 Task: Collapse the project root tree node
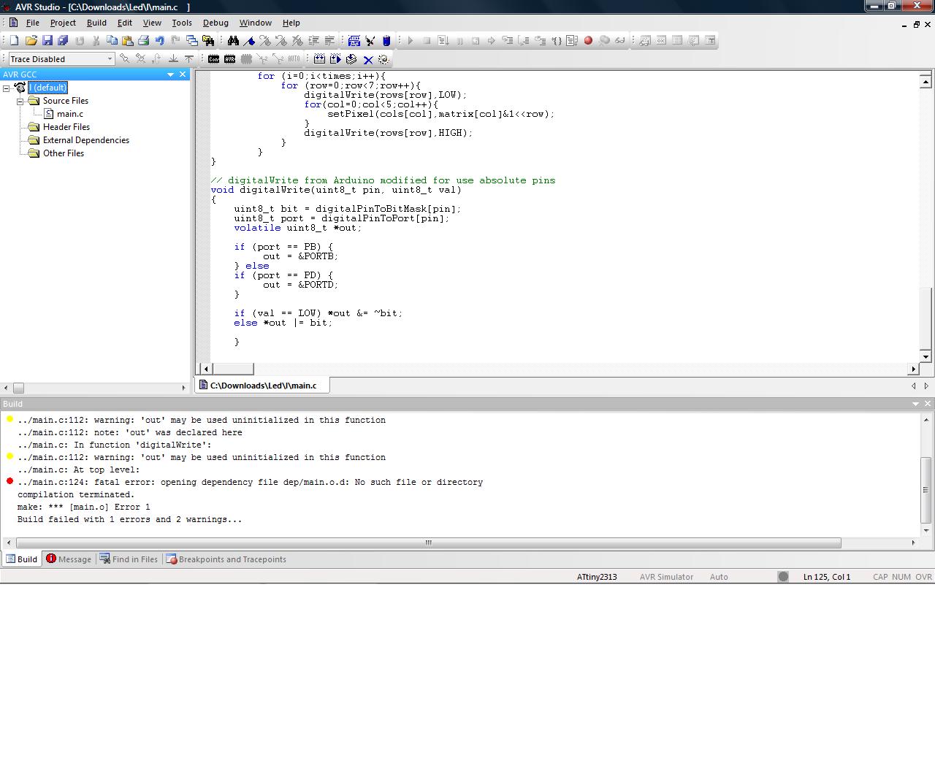[7, 88]
